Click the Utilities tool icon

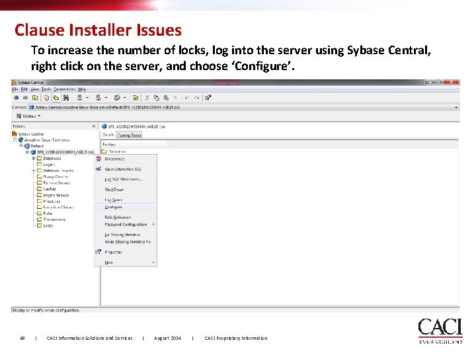19,116
